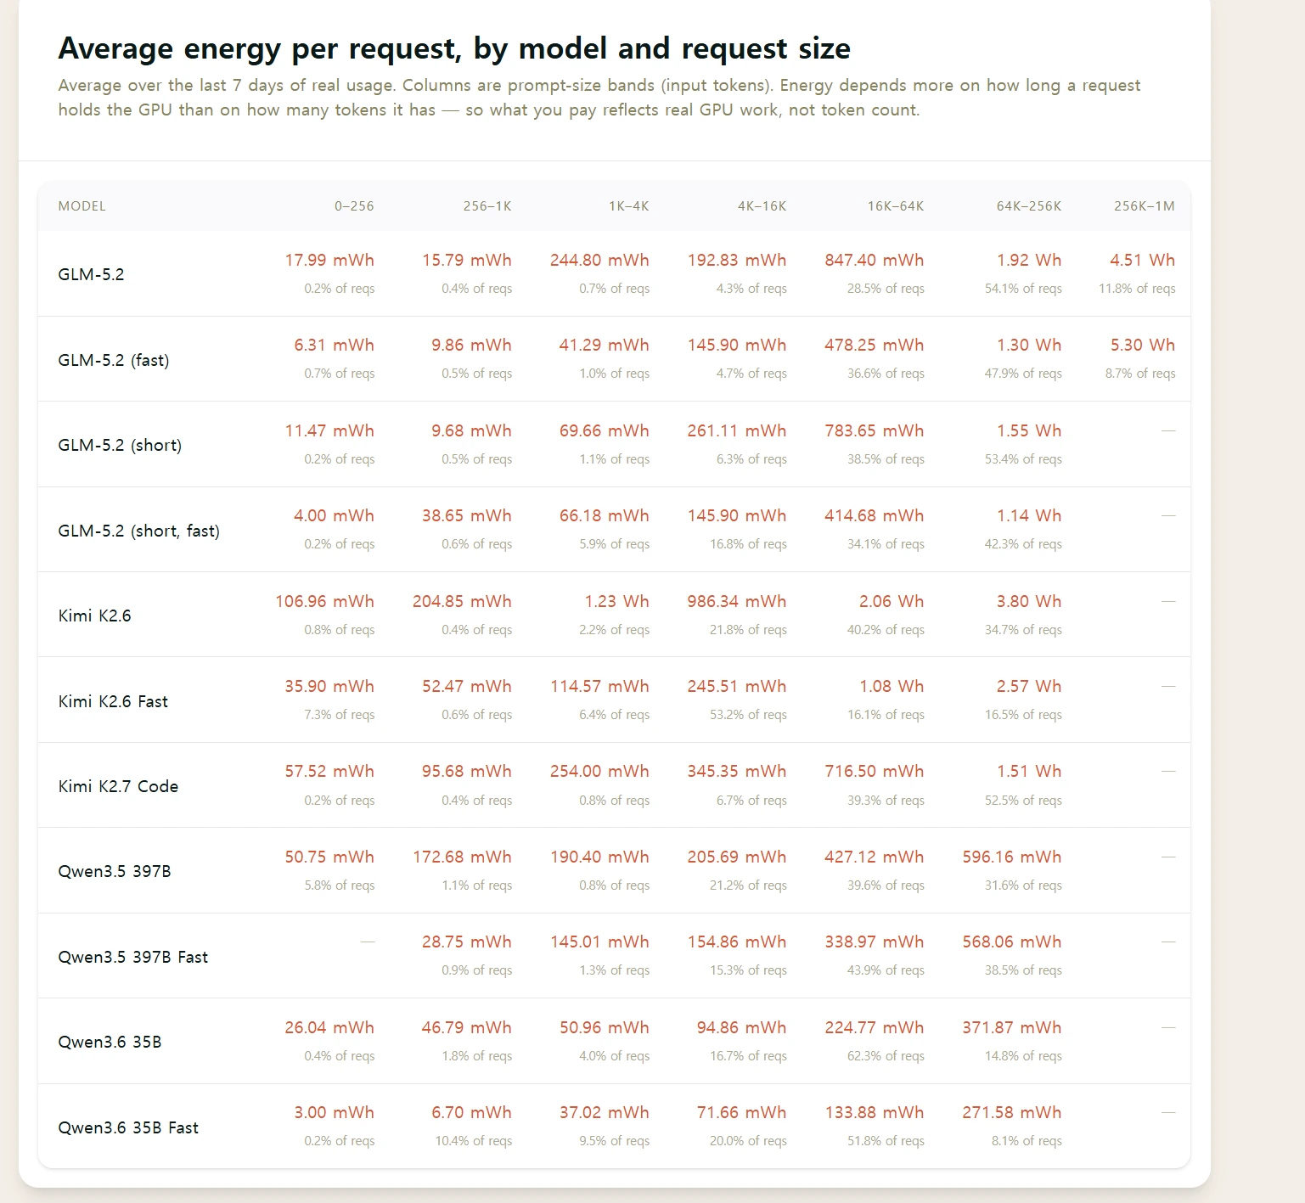Click the 64K–256K column header
1305x1203 pixels.
click(x=1029, y=206)
